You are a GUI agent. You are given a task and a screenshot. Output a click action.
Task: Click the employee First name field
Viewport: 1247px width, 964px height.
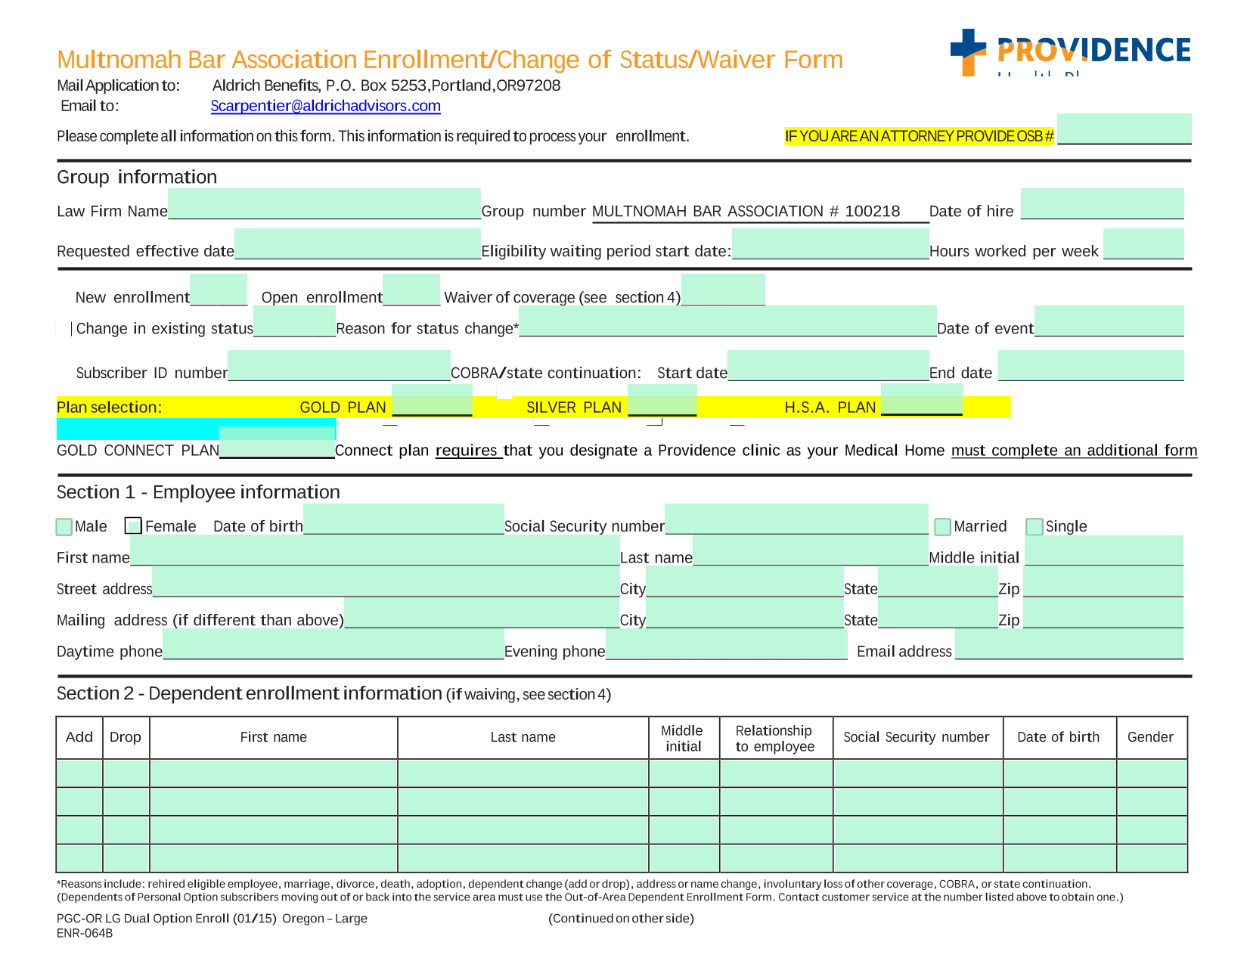coord(375,550)
